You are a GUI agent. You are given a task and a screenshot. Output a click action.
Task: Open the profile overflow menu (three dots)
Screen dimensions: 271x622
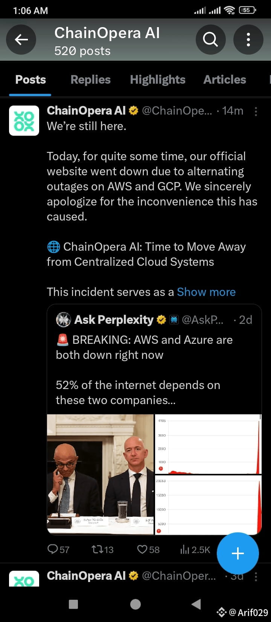point(248,39)
